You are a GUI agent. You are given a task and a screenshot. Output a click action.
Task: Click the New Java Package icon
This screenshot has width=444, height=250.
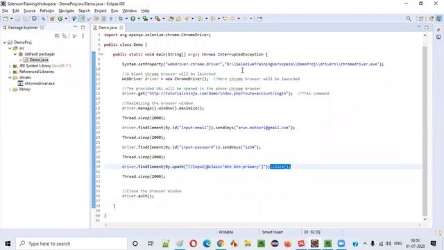(x=52, y=19)
